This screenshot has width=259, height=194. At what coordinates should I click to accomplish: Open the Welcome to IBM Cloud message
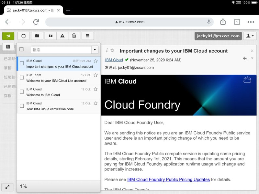[59, 92]
